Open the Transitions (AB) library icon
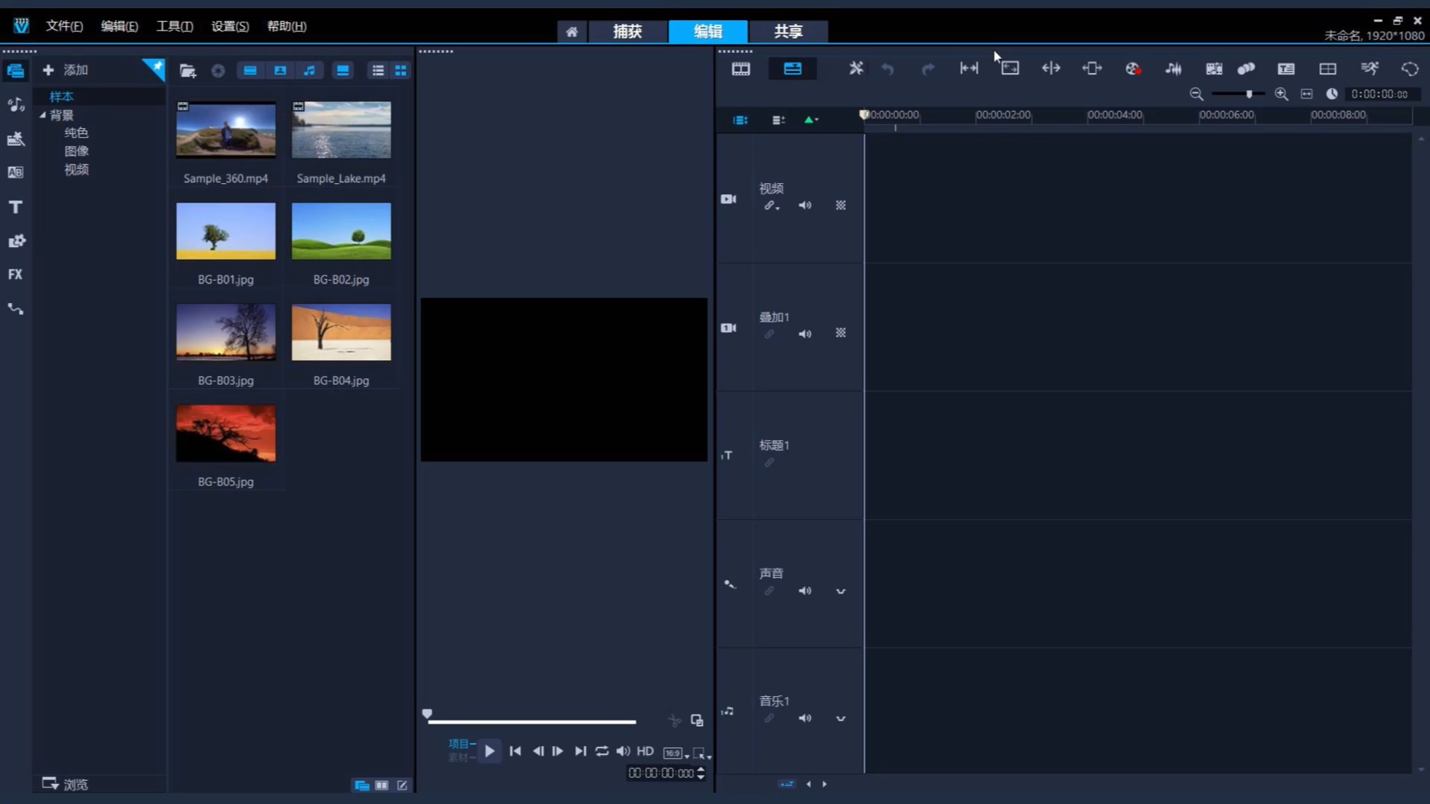1430x804 pixels. (x=16, y=173)
